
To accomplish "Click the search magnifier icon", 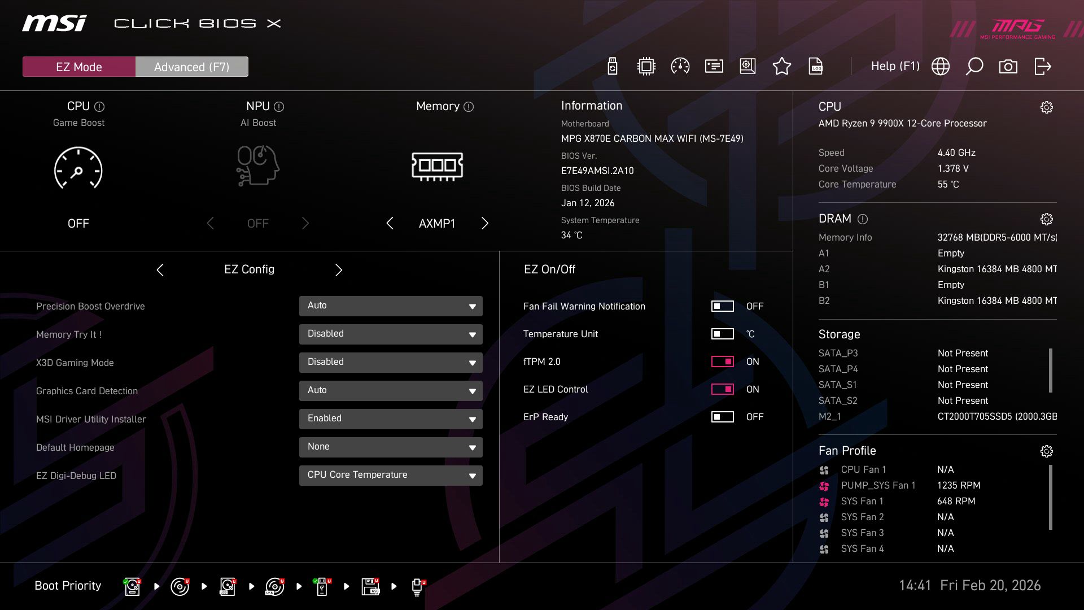I will (x=974, y=66).
